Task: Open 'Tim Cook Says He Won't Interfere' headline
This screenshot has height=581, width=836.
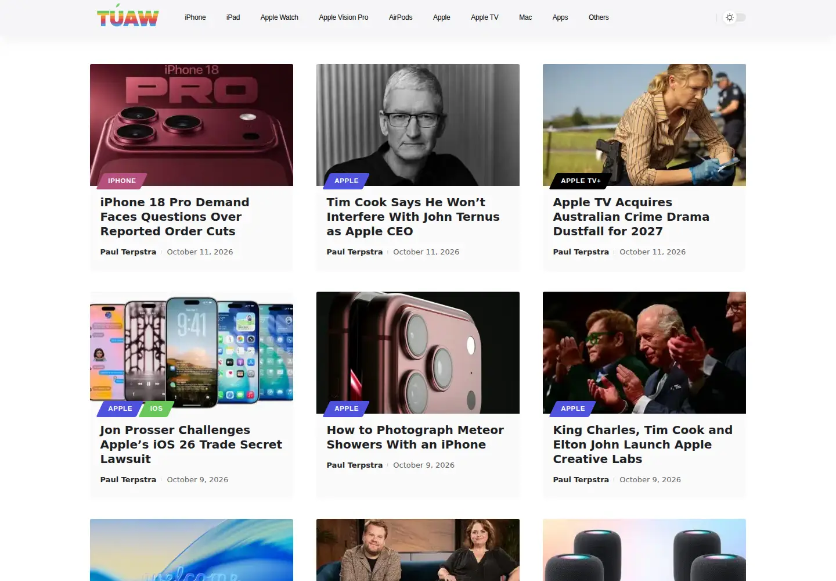Action: [x=413, y=217]
